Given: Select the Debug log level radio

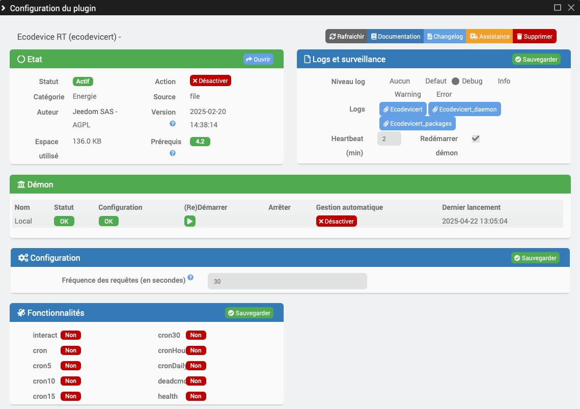Looking at the screenshot, I should 456,81.
